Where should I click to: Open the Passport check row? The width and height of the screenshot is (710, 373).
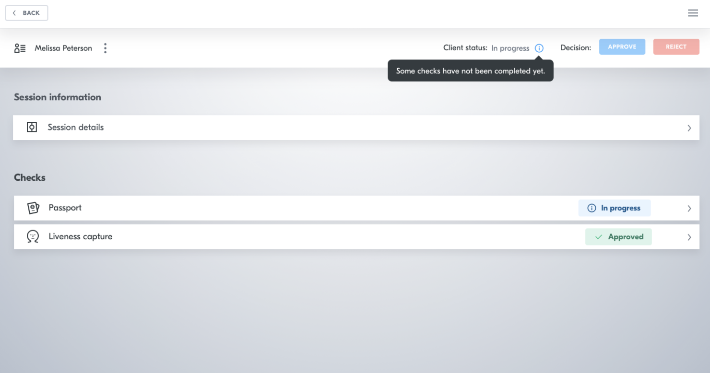[x=356, y=208]
